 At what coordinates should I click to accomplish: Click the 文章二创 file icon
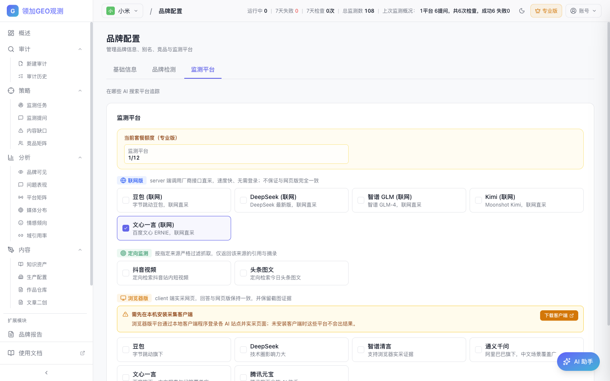[21, 302]
